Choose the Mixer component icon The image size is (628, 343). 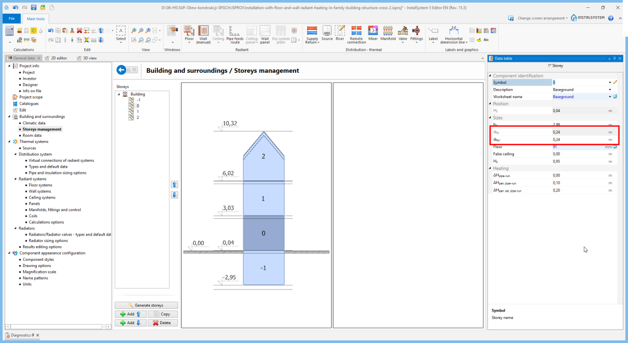coord(373,32)
